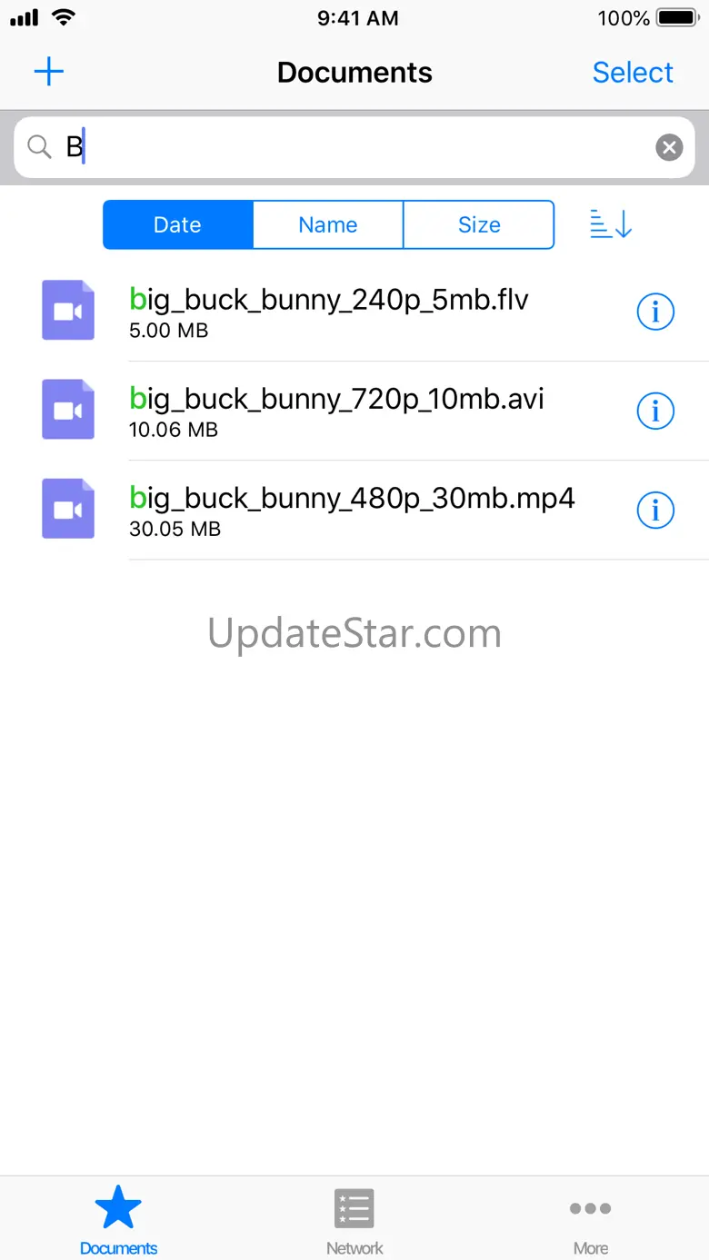The height and width of the screenshot is (1260, 709).
Task: Toggle the sort order direction icon
Action: point(611,223)
